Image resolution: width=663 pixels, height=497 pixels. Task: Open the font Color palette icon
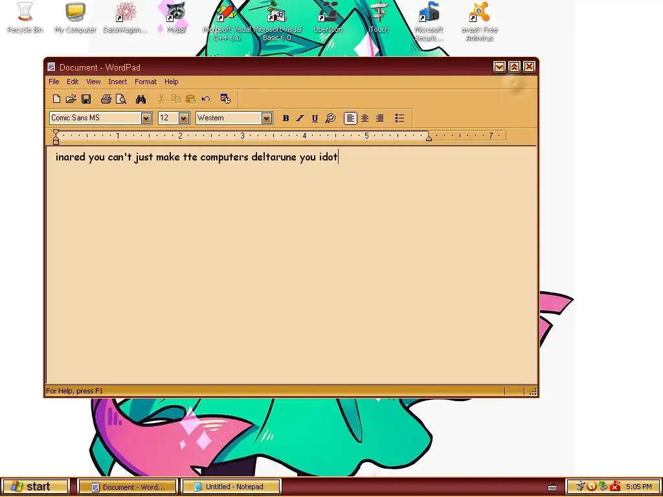(330, 118)
